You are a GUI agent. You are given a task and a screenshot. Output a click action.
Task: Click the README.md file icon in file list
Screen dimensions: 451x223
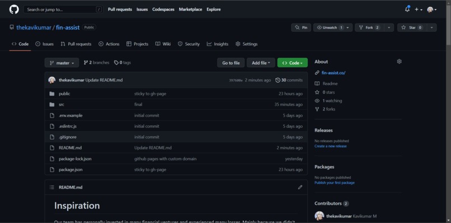52,148
